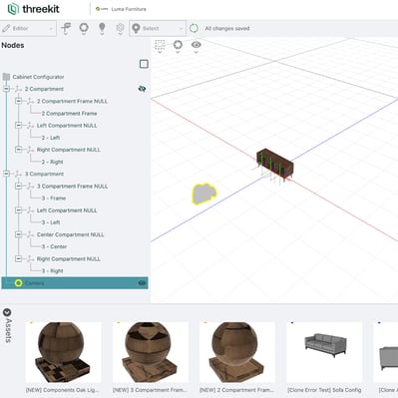Select the '3 - Frame' node
The height and width of the screenshot is (398, 398).
tap(54, 199)
